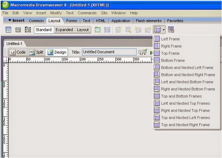Choose Bottom and Nested Right Frame
The image size is (222, 158).
click(x=187, y=75)
